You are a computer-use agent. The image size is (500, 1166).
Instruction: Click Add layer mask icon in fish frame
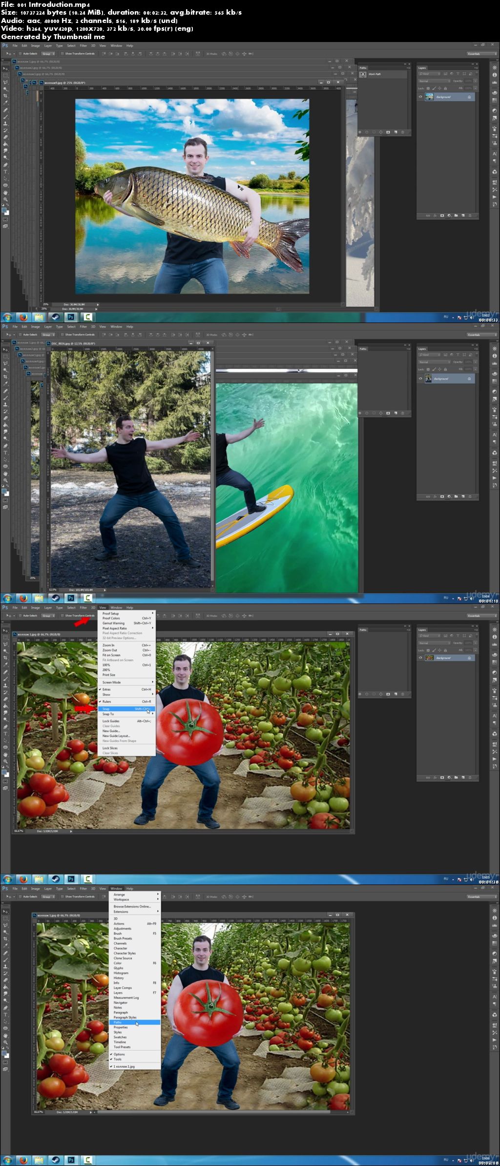point(442,215)
